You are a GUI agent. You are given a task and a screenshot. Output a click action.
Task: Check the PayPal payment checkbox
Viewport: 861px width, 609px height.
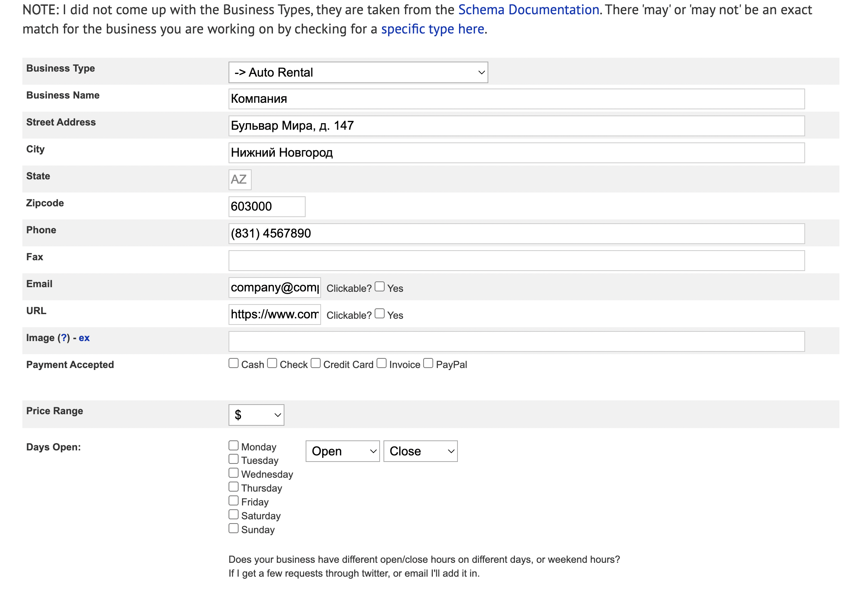pyautogui.click(x=428, y=363)
